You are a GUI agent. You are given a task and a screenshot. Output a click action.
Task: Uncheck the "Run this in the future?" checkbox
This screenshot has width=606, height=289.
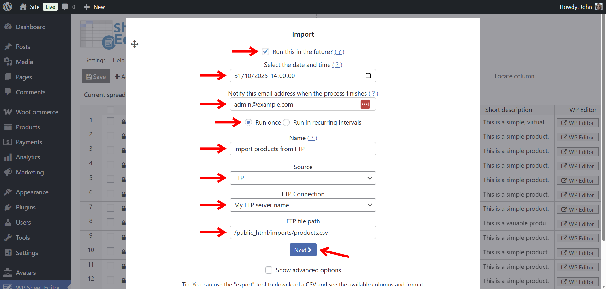click(x=265, y=51)
